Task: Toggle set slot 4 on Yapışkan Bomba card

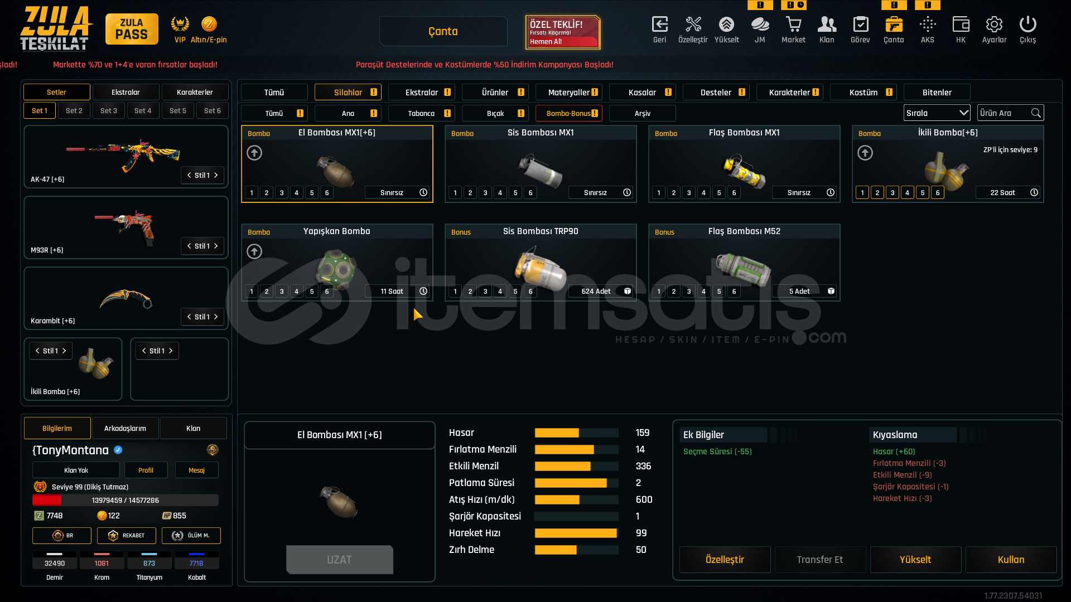Action: pyautogui.click(x=297, y=292)
